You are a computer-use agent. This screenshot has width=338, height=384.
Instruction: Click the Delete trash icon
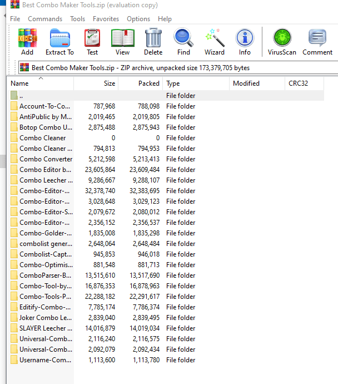(153, 42)
